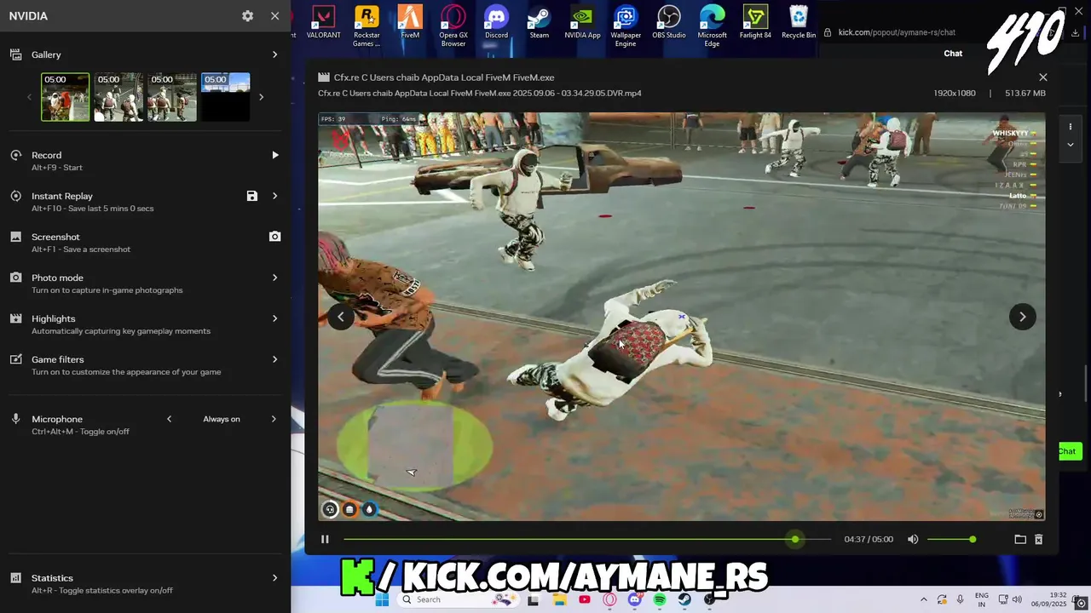Show hidden system tray icons

point(923,599)
